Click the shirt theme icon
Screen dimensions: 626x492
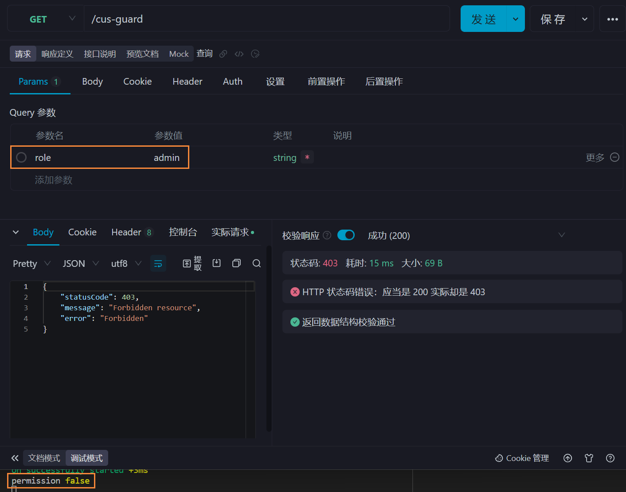(589, 458)
